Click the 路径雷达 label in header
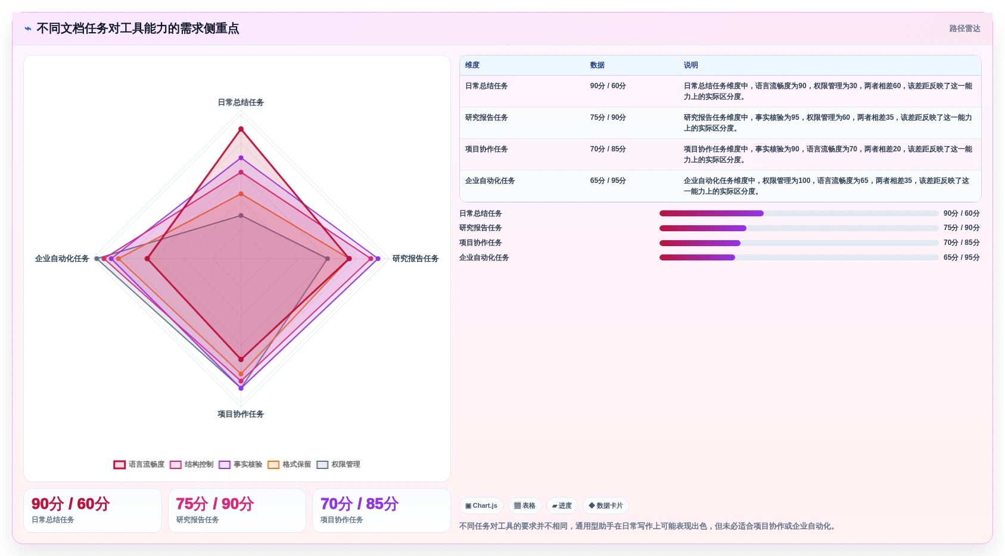 [x=964, y=29]
